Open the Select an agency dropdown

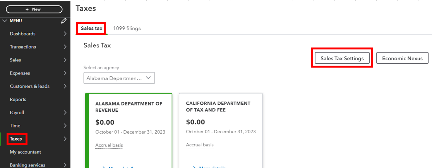point(119,78)
